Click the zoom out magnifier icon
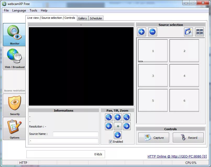Viewport: 211px width, 167px height. 109,117
